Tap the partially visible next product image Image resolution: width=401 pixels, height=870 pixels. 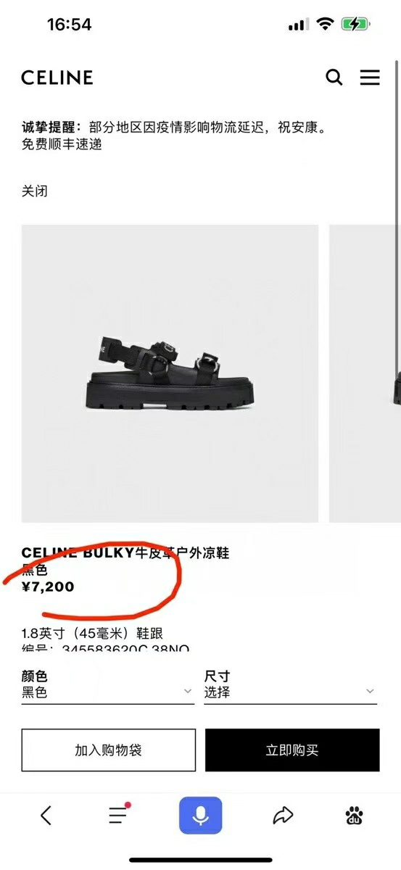pos(365,373)
